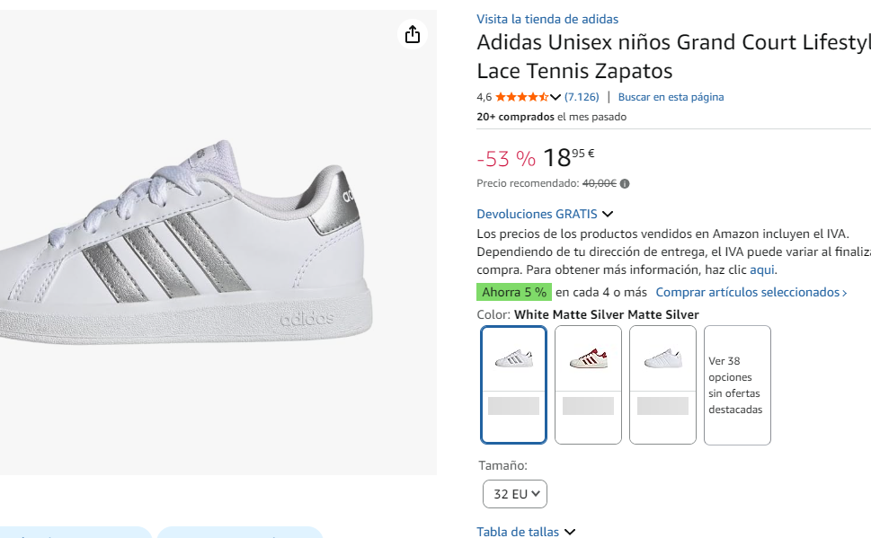Expand Tabla de tallas section
The image size is (871, 538).
point(526,532)
